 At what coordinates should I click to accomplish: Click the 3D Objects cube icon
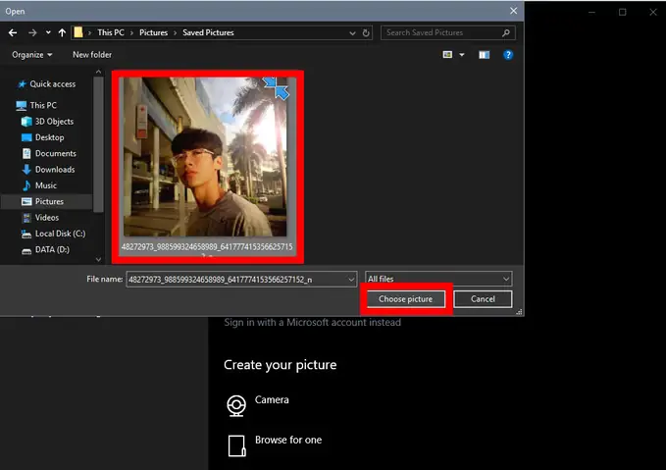tap(26, 122)
